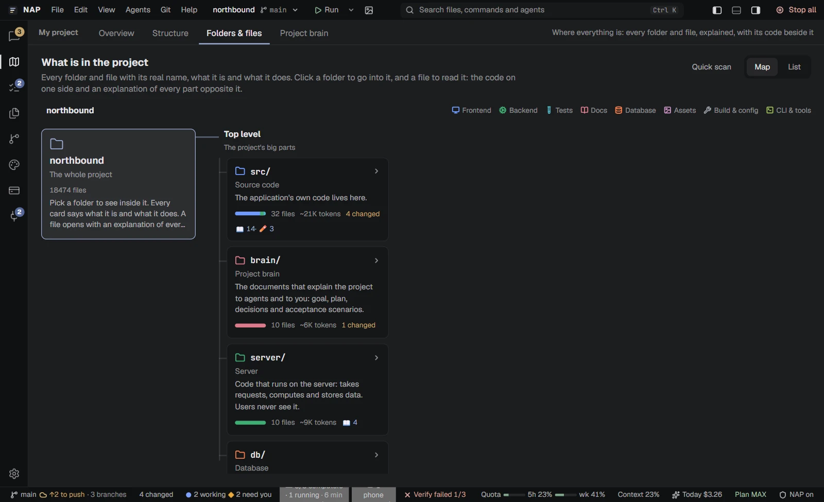Click the search files and commands field
The height and width of the screenshot is (502, 824).
[x=542, y=10]
